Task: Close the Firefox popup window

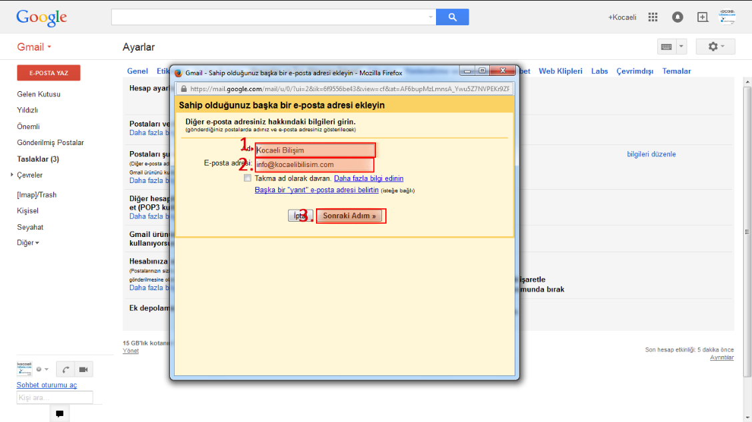Action: pos(503,71)
